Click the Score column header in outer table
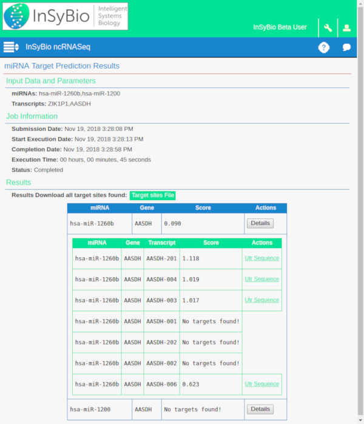This screenshot has height=424, width=364. coord(203,208)
